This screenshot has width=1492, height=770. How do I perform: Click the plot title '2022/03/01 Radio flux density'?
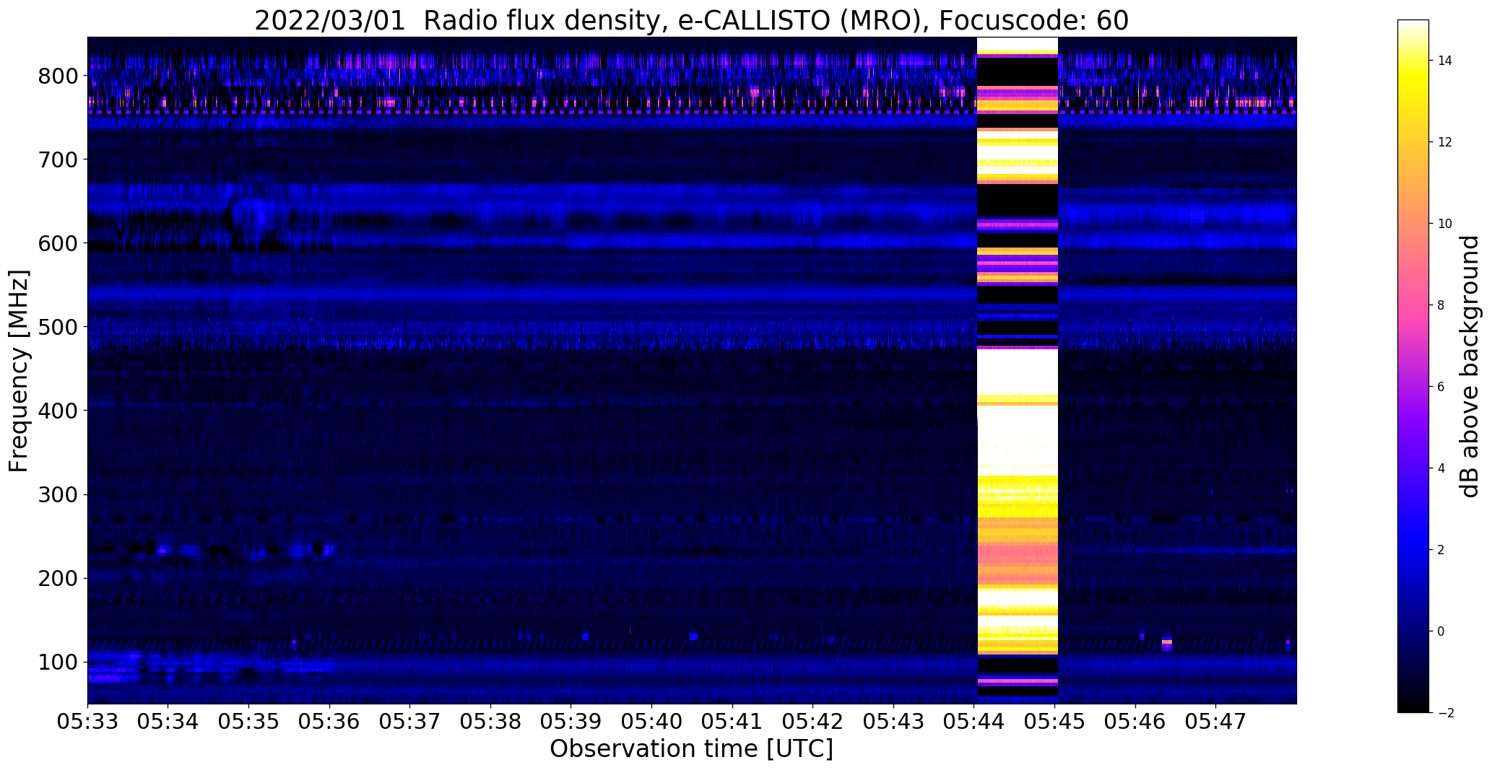(x=459, y=21)
